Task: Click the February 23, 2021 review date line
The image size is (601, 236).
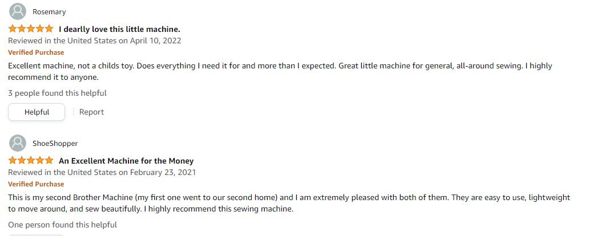Action: (102, 172)
